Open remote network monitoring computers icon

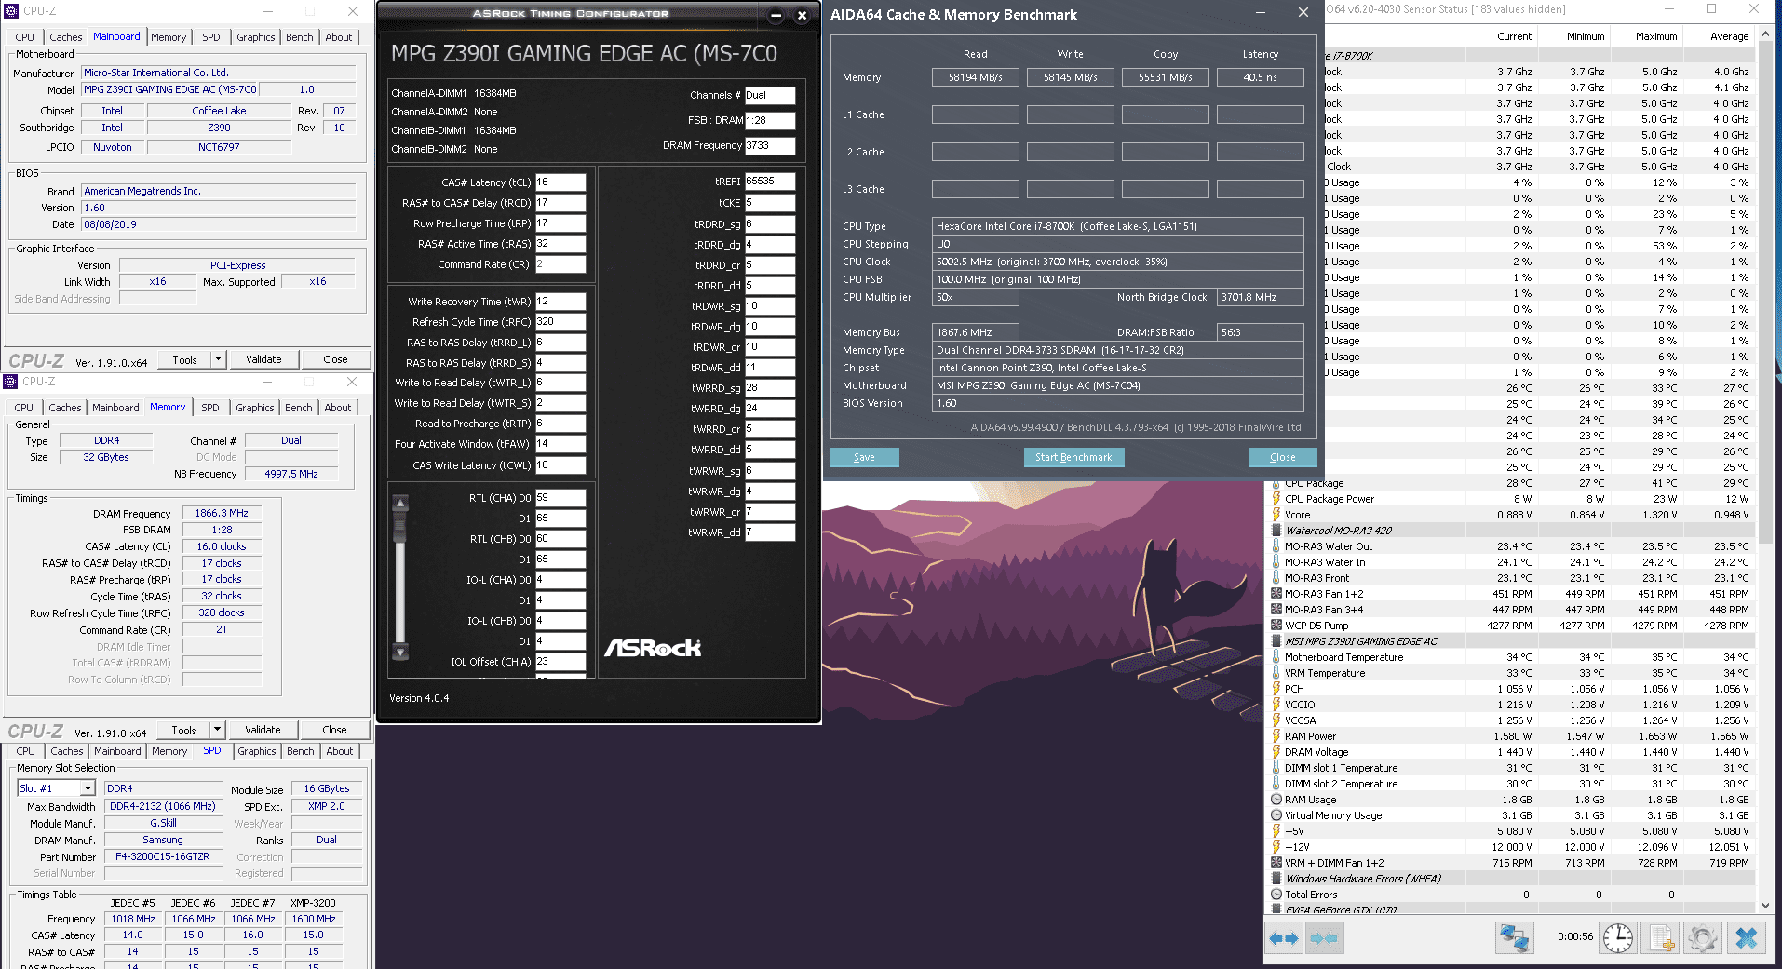click(1514, 938)
